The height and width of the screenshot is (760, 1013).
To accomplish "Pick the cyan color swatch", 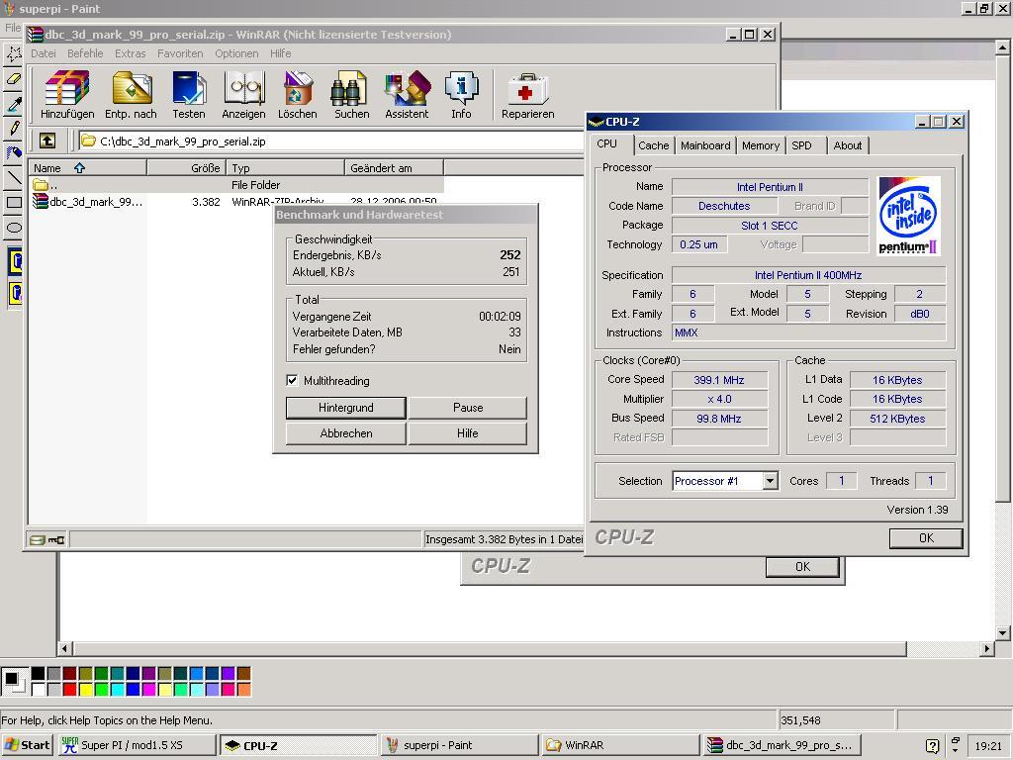I will (x=117, y=689).
